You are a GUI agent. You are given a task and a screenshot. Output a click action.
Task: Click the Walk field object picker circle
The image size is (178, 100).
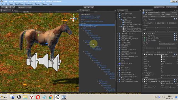(177, 60)
